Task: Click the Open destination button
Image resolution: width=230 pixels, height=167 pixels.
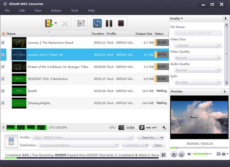Action: (158, 145)
